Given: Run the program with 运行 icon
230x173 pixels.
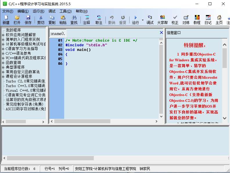Looking at the screenshot, I should click(135, 19).
